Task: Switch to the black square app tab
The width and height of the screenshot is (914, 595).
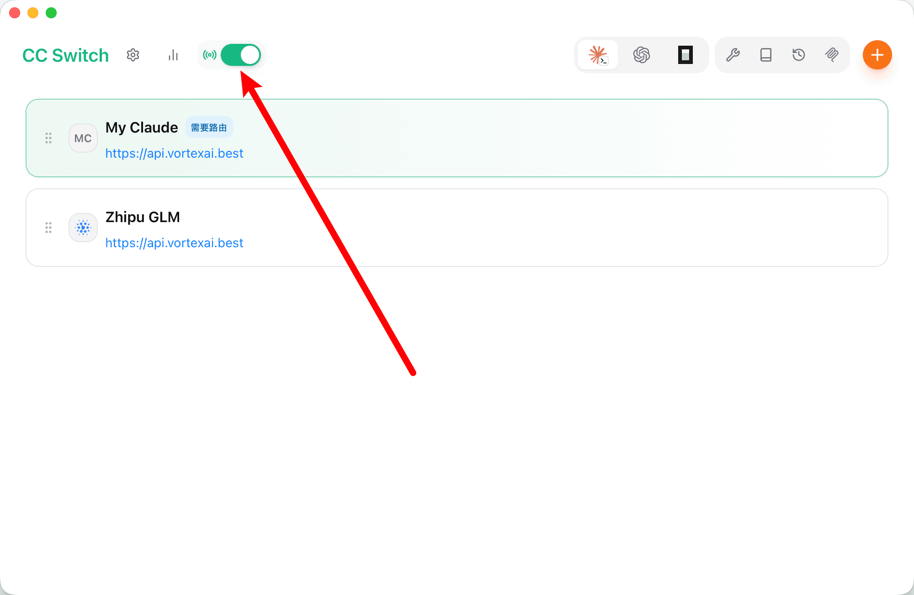Action: pyautogui.click(x=685, y=55)
